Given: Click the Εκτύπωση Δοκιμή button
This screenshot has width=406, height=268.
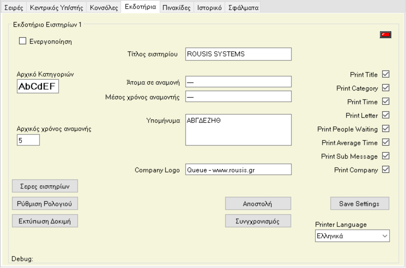Looking at the screenshot, I should tap(45, 220).
